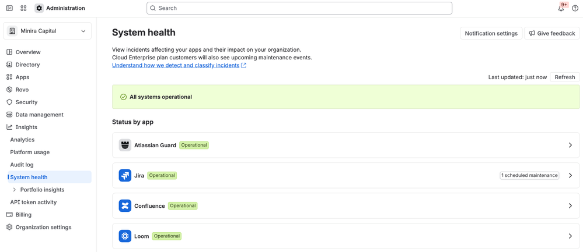Open the app switcher grid icon
This screenshot has width=583, height=252.
pyautogui.click(x=23, y=8)
